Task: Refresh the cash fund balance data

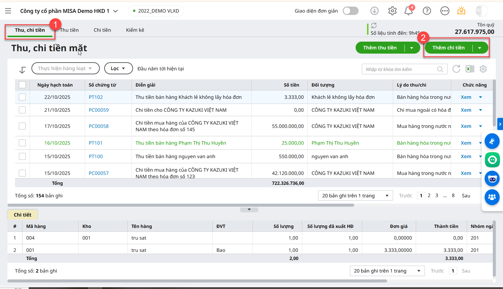Action: 374,25
